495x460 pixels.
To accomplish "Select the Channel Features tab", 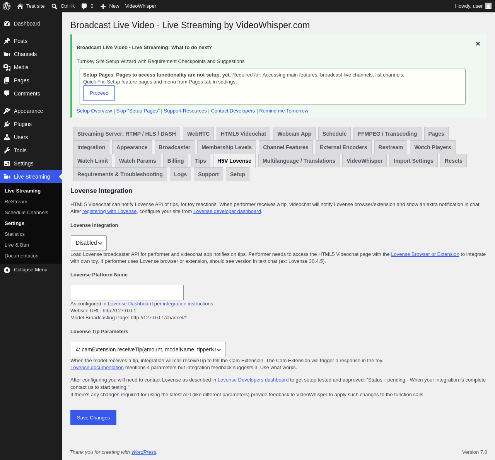I will [286, 147].
